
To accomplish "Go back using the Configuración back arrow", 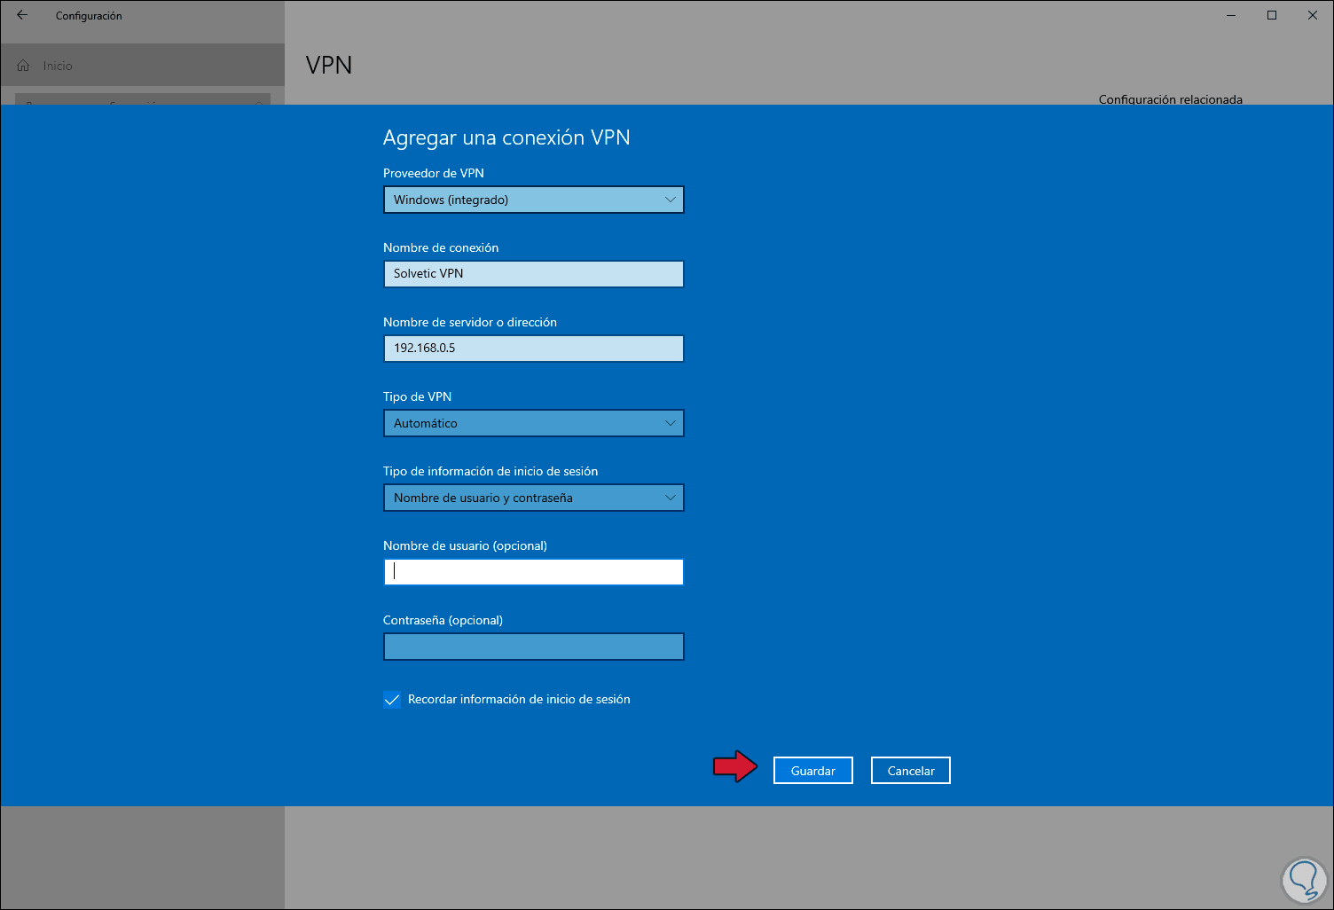I will click(22, 15).
